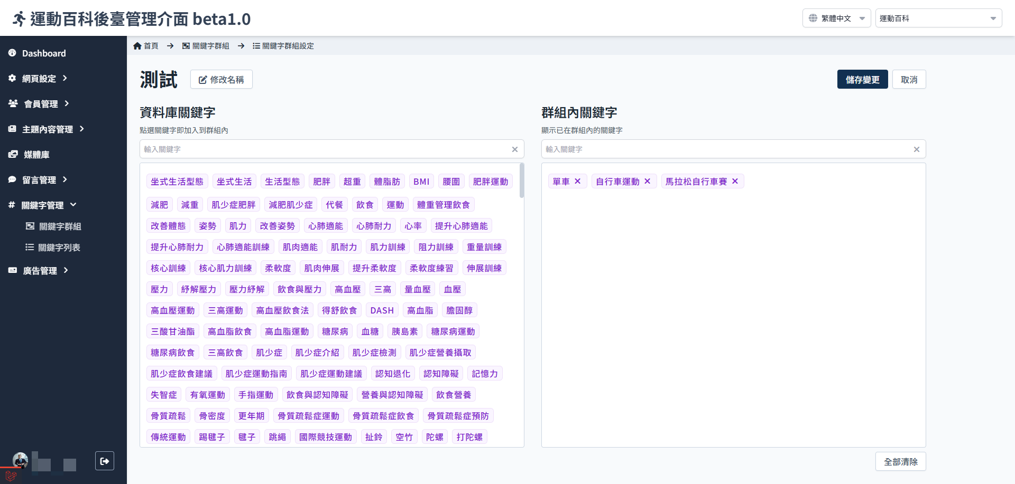Screen dimensions: 1015x484
Task: Add keyword 胰島素 to group
Action: pyautogui.click(x=404, y=331)
